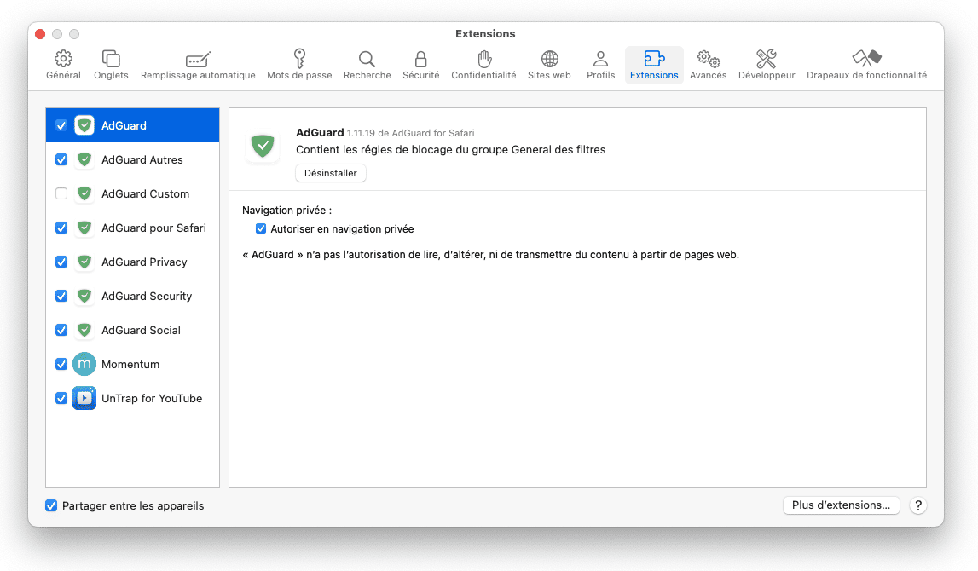Click the large AdGuard shield in details pane
The image size is (978, 571).
point(263,147)
